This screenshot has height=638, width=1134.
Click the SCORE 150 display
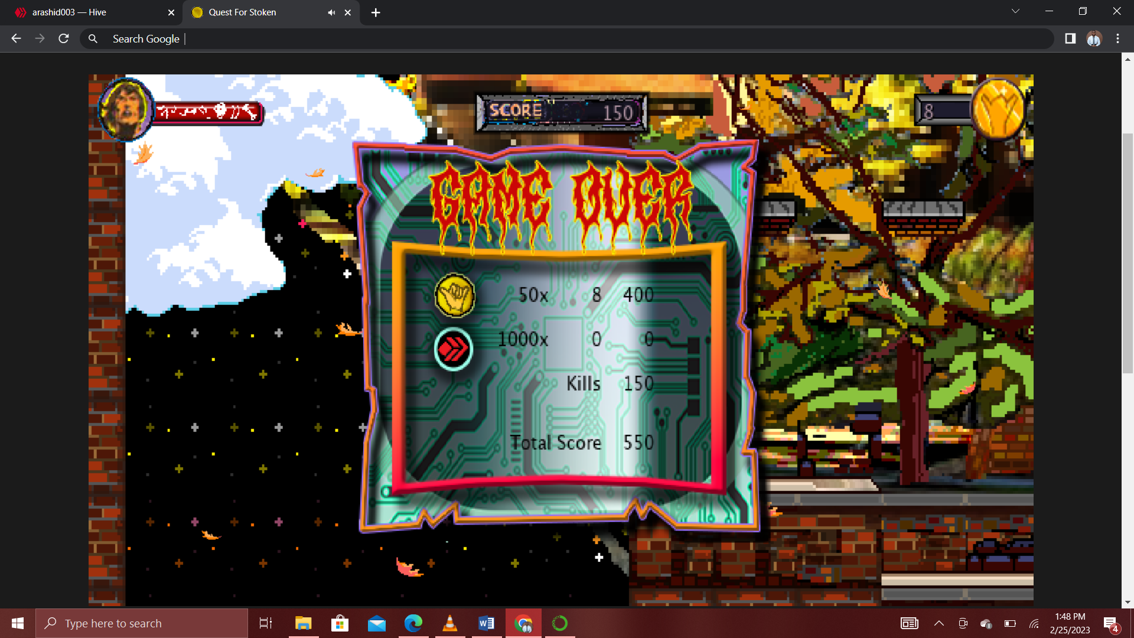[561, 112]
